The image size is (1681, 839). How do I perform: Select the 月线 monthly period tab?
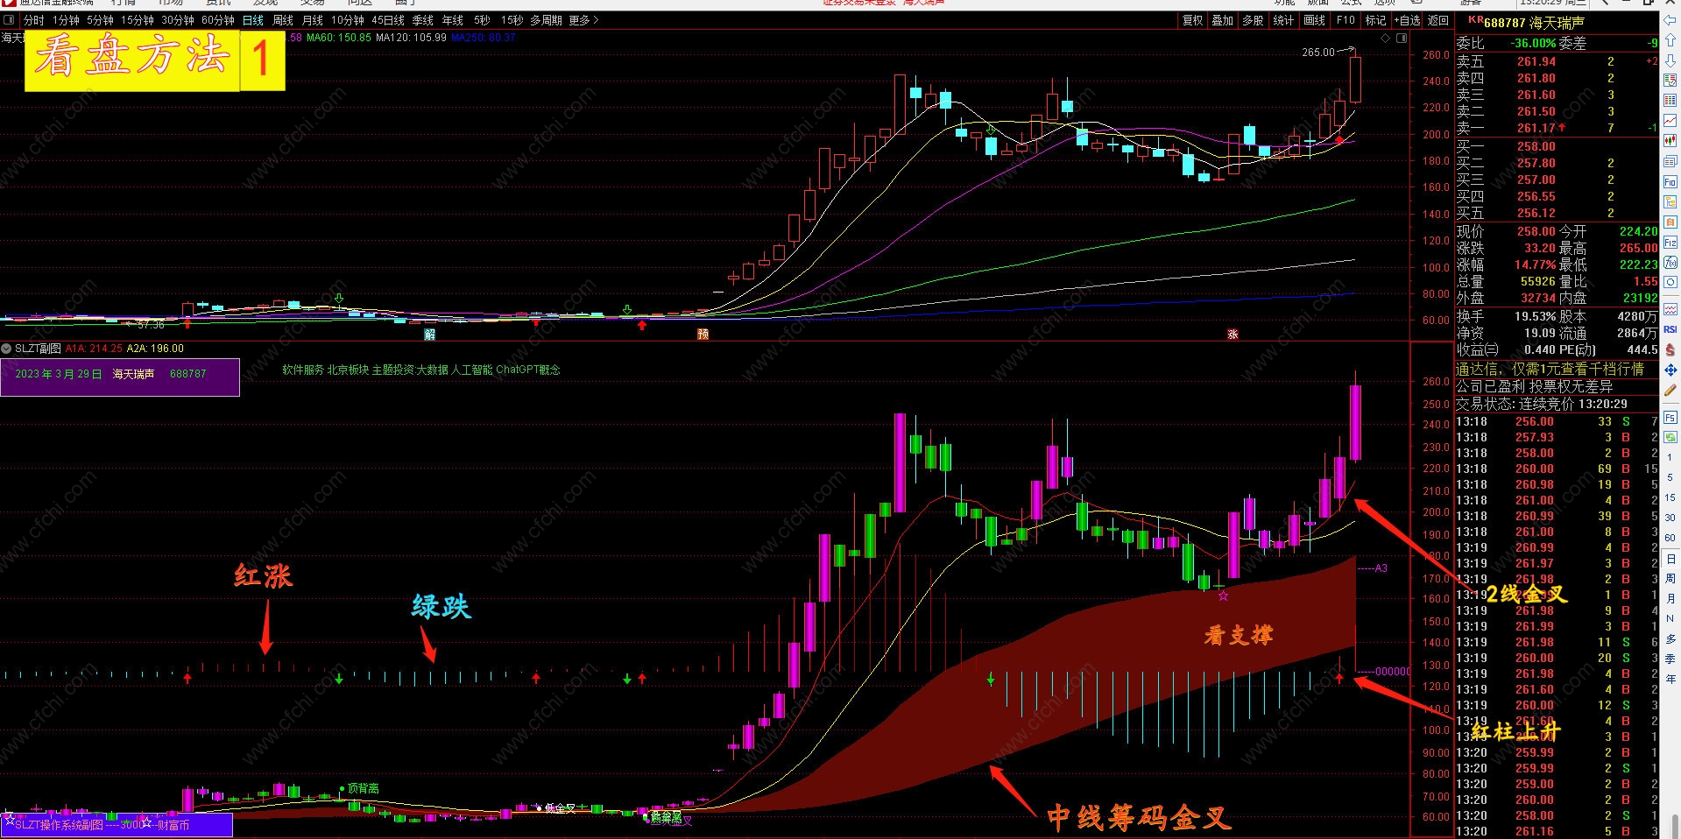(313, 20)
